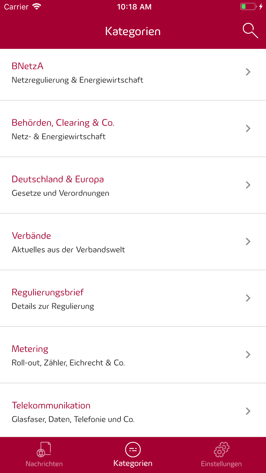Open the Telekommunikation chevron arrow
This screenshot has height=473, width=266.
248,411
